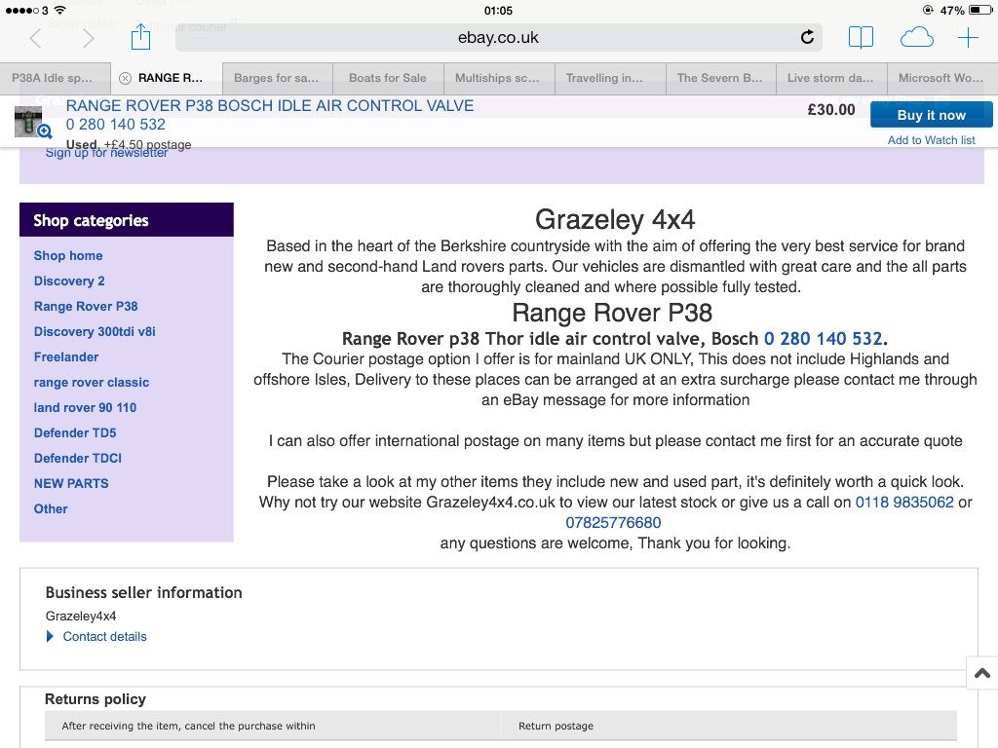998x748 pixels.
Task: Tap the Wi-Fi indicator in status bar
Action: click(59, 10)
